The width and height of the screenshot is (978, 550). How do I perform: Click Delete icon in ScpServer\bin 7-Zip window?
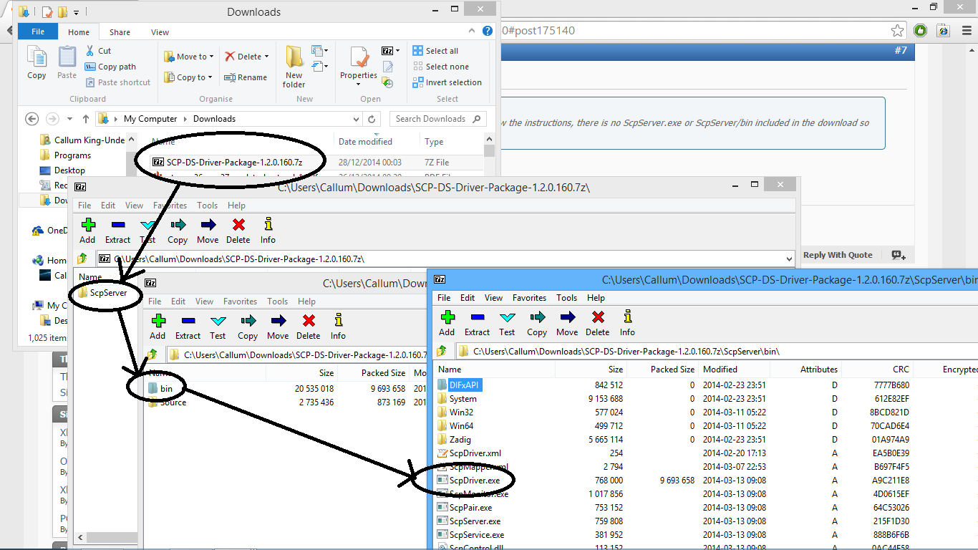598,317
